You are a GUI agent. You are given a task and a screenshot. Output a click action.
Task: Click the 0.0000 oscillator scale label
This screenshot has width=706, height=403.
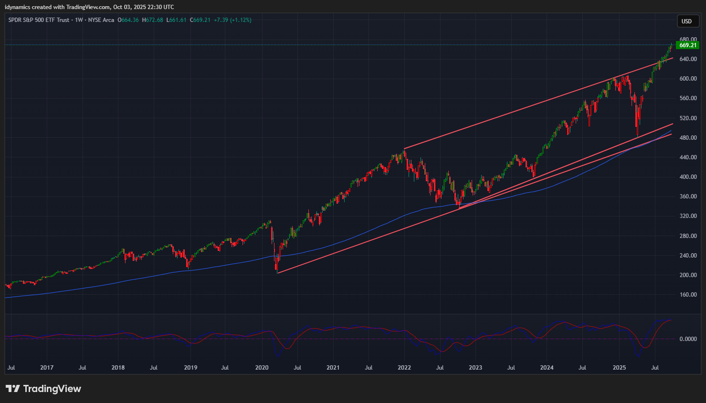tap(688, 339)
